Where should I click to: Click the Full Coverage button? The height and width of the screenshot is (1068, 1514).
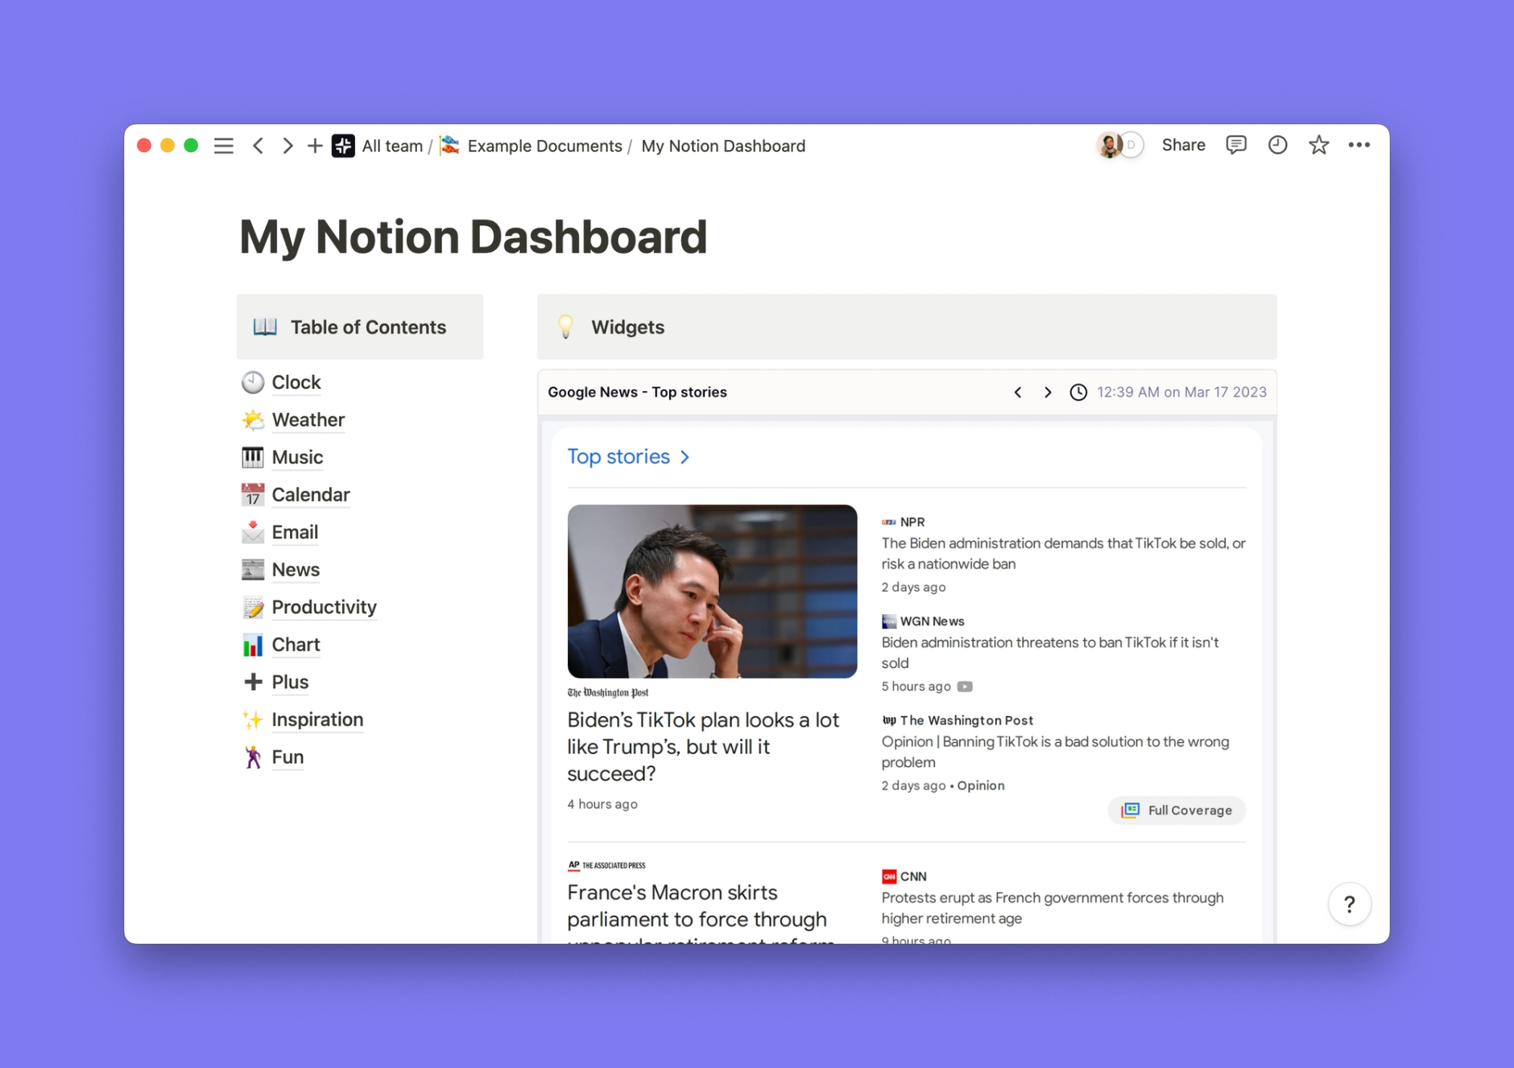coord(1177,810)
